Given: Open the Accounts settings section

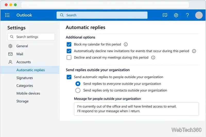Looking at the screenshot, I should pos(23,62).
